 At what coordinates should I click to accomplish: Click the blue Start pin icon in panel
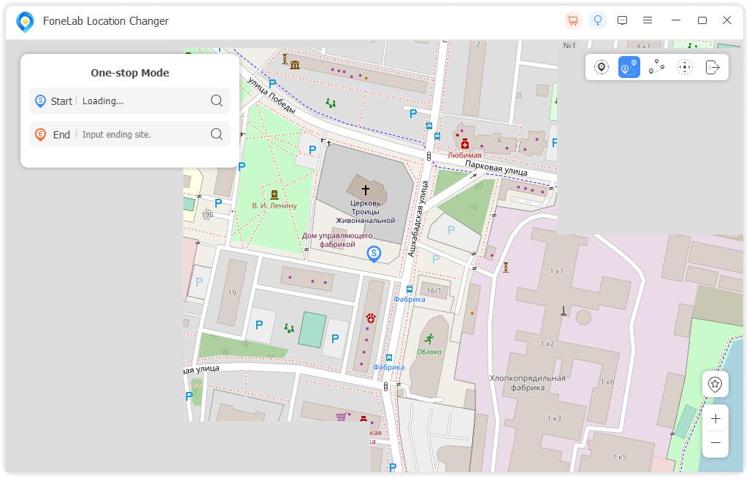41,101
